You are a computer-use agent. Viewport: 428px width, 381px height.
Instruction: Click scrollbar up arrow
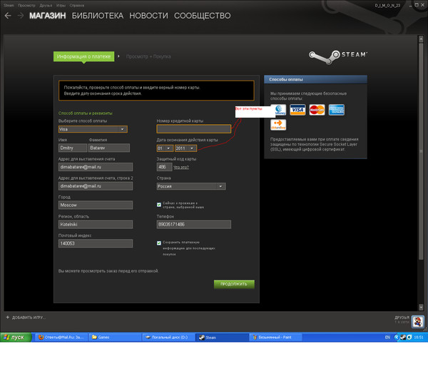coord(421,39)
